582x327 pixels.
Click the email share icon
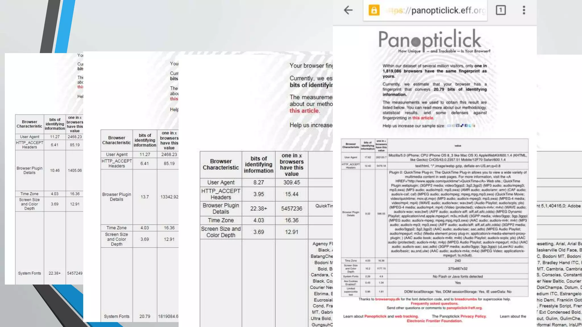[449, 126]
